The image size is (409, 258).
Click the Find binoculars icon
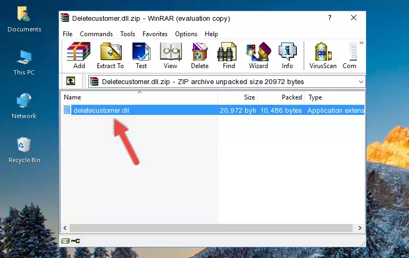click(x=229, y=55)
